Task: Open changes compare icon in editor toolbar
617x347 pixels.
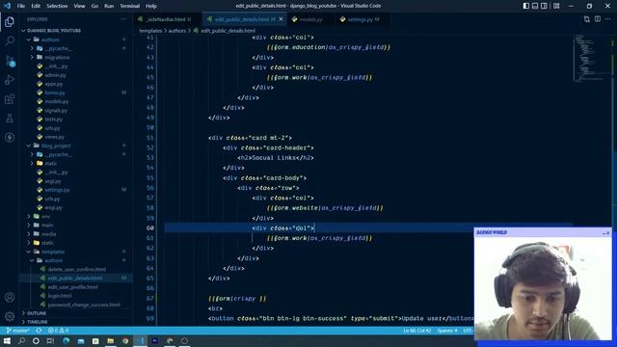Action: tap(587, 19)
